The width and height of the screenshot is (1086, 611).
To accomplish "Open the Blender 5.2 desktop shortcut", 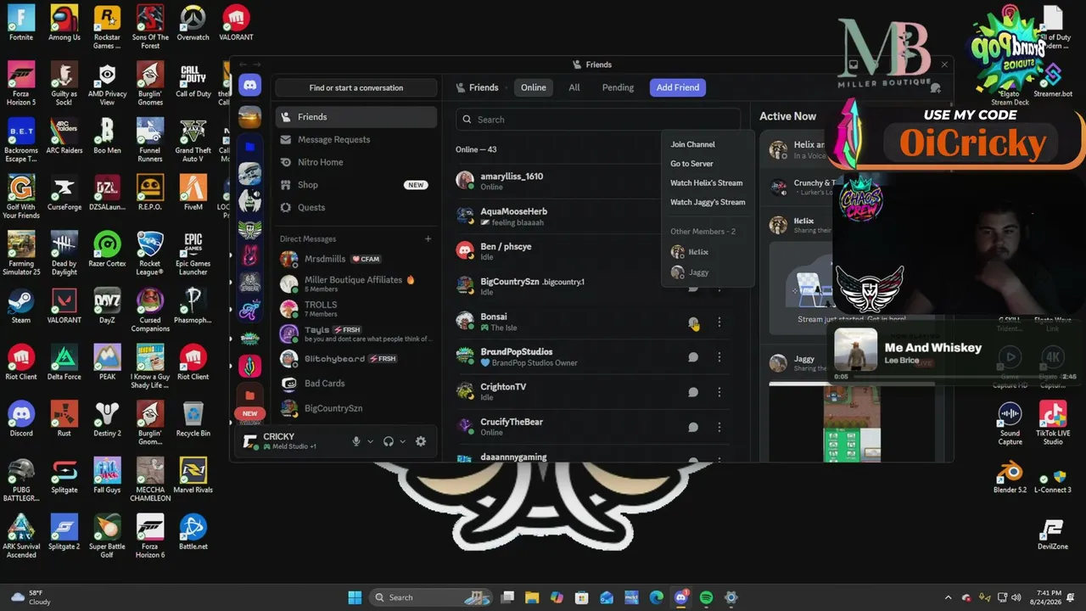I will pyautogui.click(x=1010, y=475).
